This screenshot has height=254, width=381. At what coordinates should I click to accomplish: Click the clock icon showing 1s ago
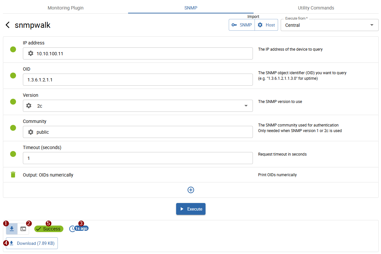click(x=72, y=229)
